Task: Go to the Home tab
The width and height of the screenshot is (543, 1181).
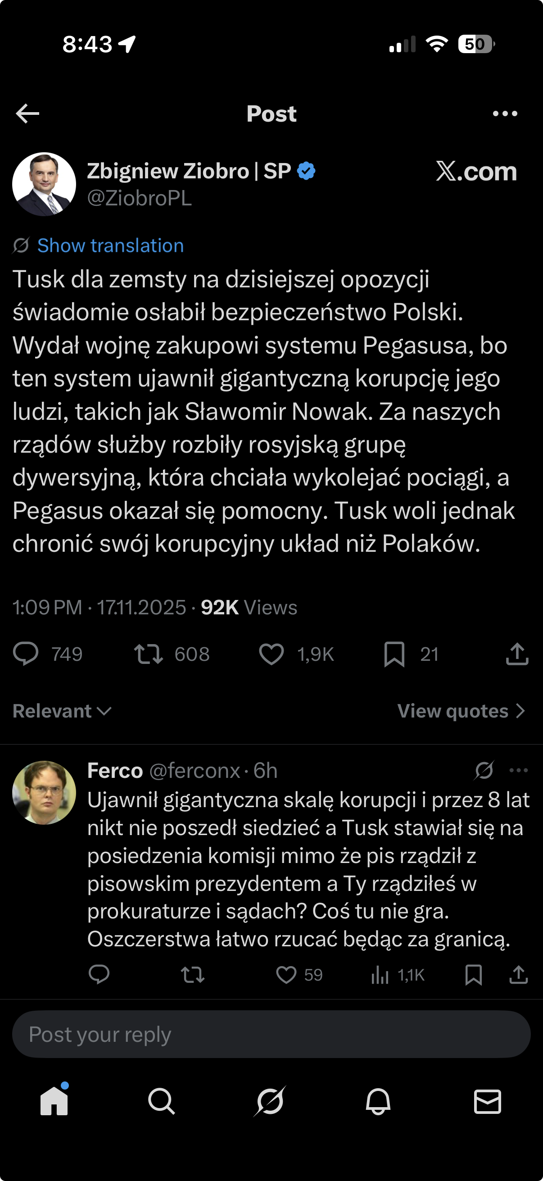Action: tap(54, 1101)
